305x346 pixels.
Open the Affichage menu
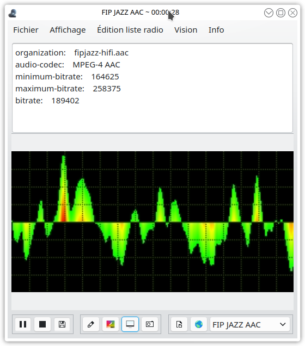(68, 30)
